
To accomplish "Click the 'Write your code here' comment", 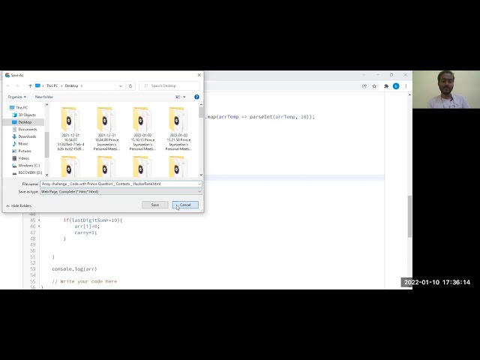I will pyautogui.click(x=85, y=281).
